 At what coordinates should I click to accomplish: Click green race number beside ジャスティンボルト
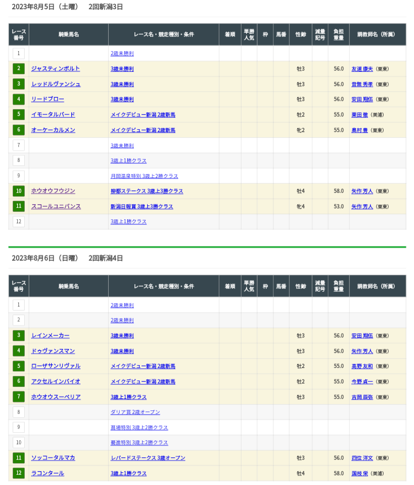[x=18, y=68]
